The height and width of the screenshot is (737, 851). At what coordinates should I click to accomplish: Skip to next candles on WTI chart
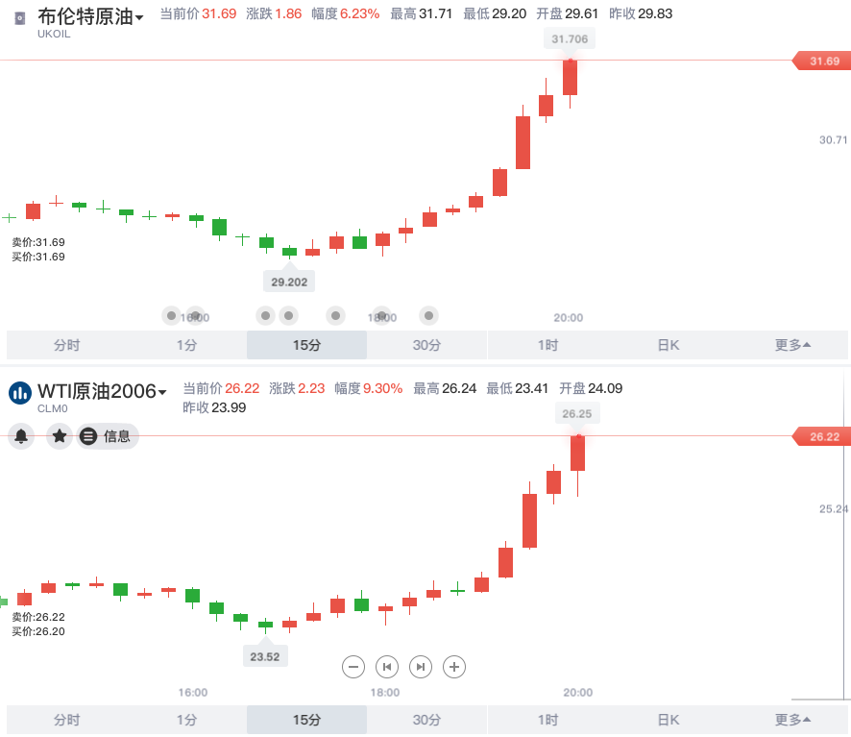[x=421, y=666]
